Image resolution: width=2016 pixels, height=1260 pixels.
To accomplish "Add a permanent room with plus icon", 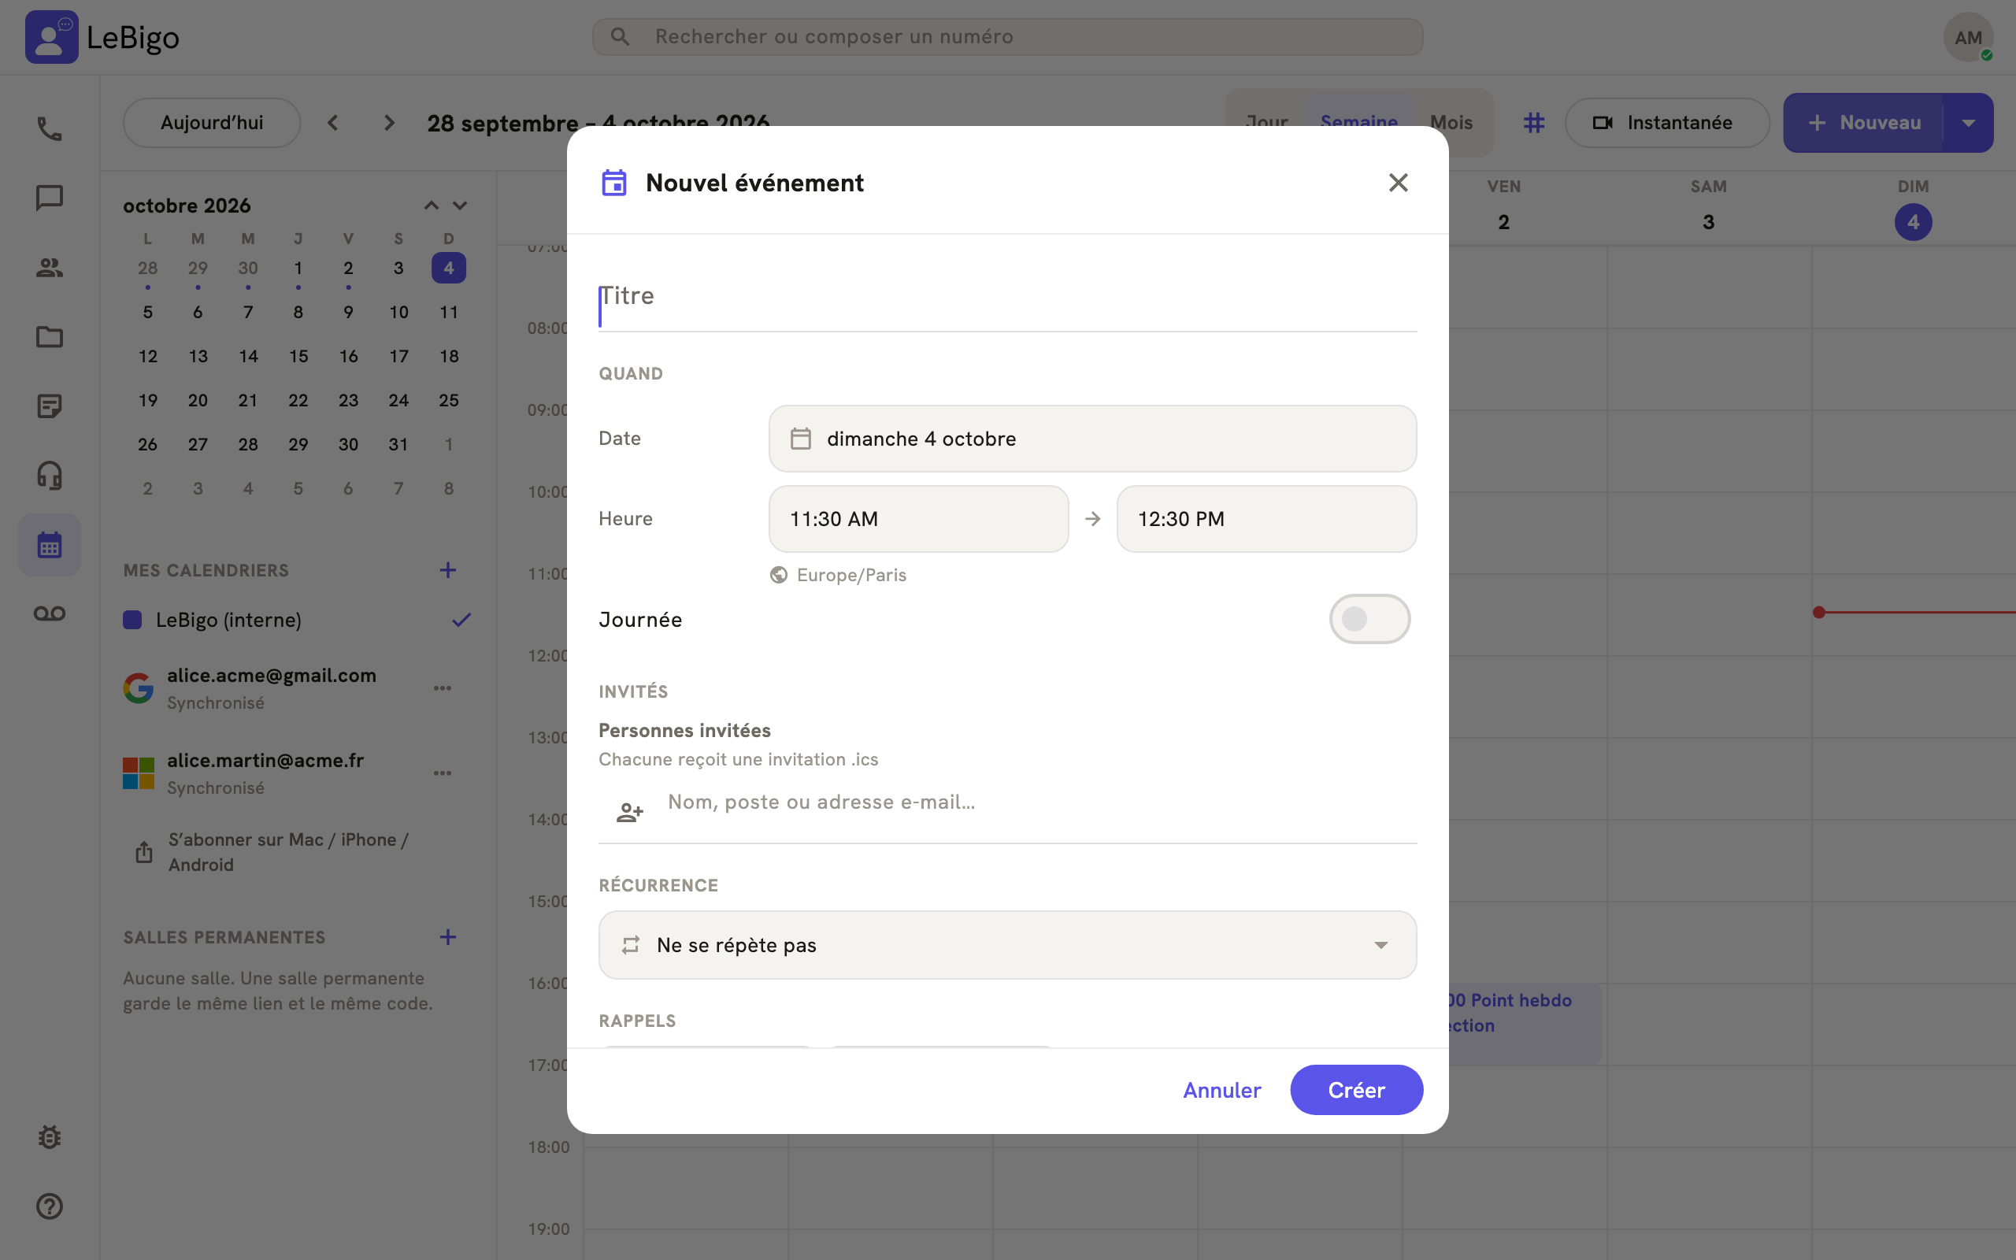I will [x=447, y=936].
